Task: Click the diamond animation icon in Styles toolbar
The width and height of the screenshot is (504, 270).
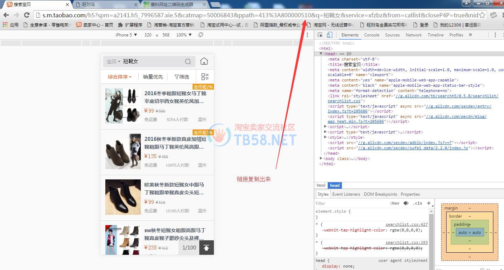Action: tap(406, 203)
